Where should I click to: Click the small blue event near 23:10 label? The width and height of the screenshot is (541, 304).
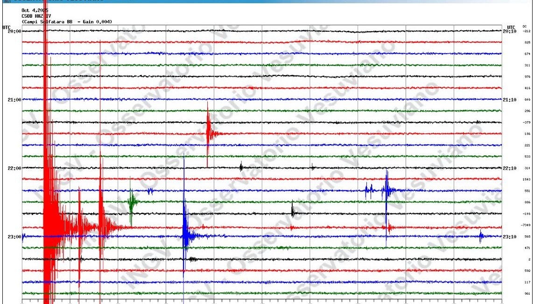(x=481, y=236)
